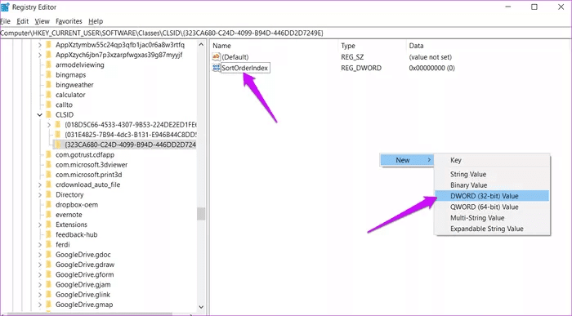Click the 0x00000000 (0) data cell

pos(432,68)
